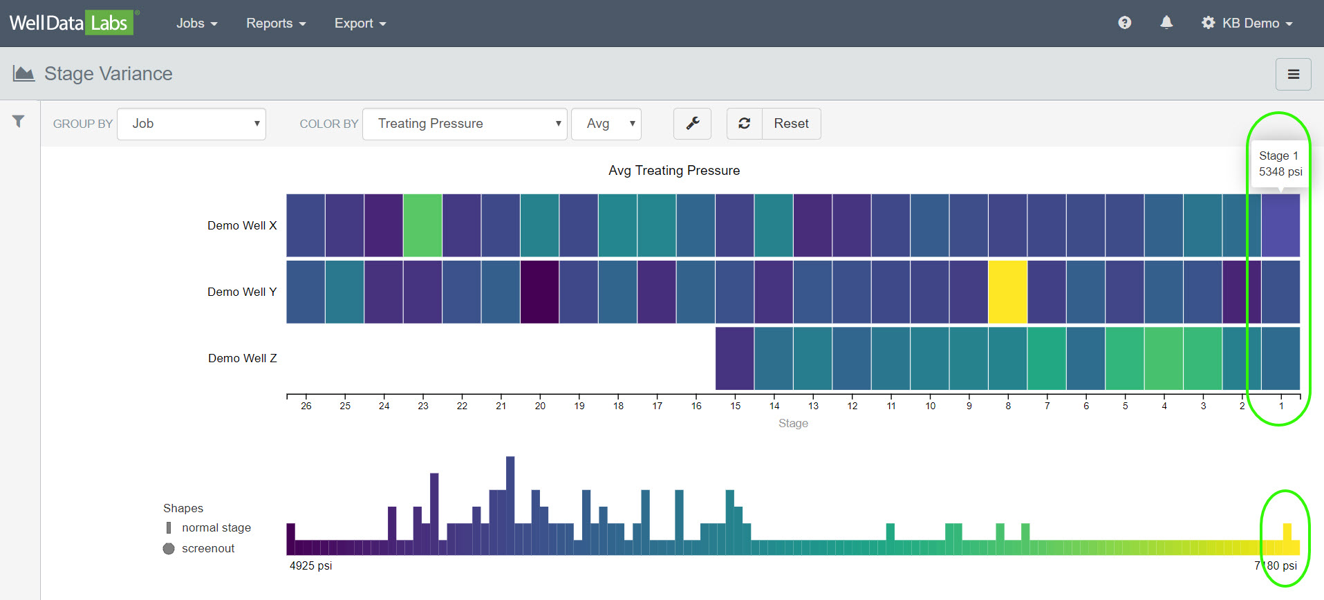The height and width of the screenshot is (600, 1324).
Task: Click the filter funnel icon
Action: [19, 122]
